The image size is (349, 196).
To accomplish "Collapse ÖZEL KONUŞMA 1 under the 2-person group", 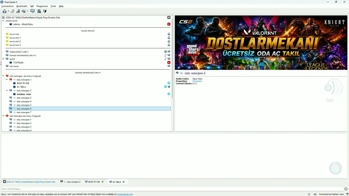I will point(7,79).
